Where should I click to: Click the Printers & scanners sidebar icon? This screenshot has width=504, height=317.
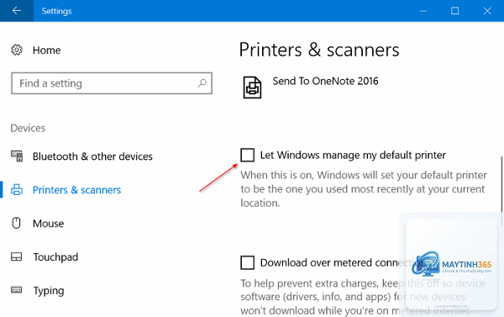(x=17, y=189)
